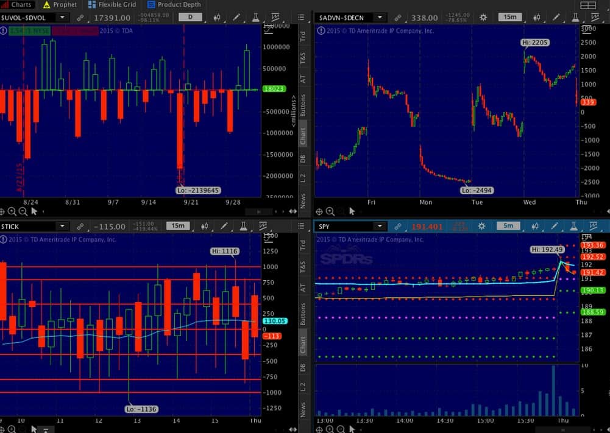The height and width of the screenshot is (433, 610).
Task: Click link icon on $ADVN-$DECN chart
Action: click(397, 18)
